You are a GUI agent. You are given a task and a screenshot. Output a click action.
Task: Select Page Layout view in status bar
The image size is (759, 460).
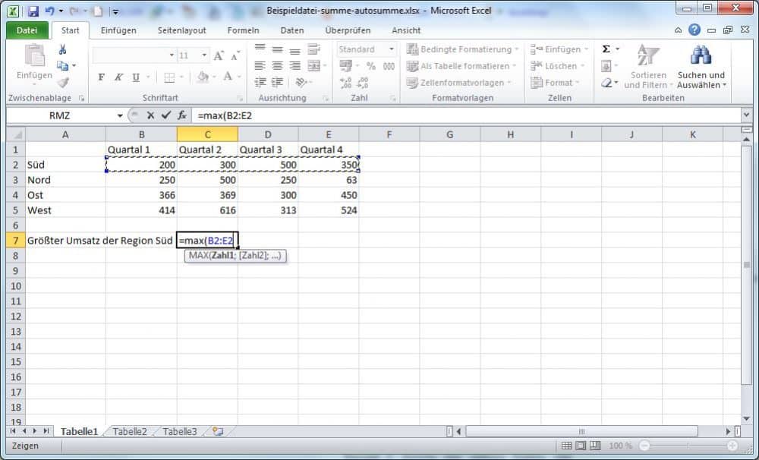click(x=581, y=446)
